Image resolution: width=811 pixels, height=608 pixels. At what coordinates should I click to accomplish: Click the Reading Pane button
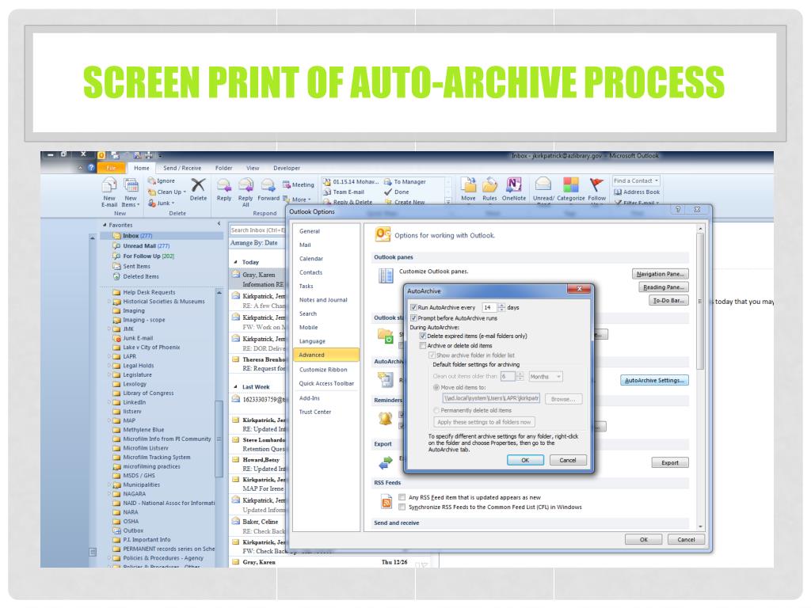pyautogui.click(x=664, y=287)
